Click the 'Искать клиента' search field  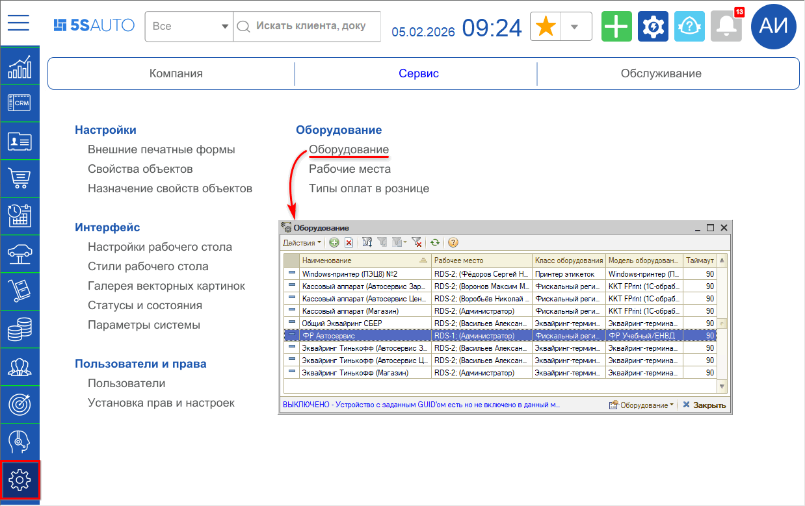(x=310, y=27)
